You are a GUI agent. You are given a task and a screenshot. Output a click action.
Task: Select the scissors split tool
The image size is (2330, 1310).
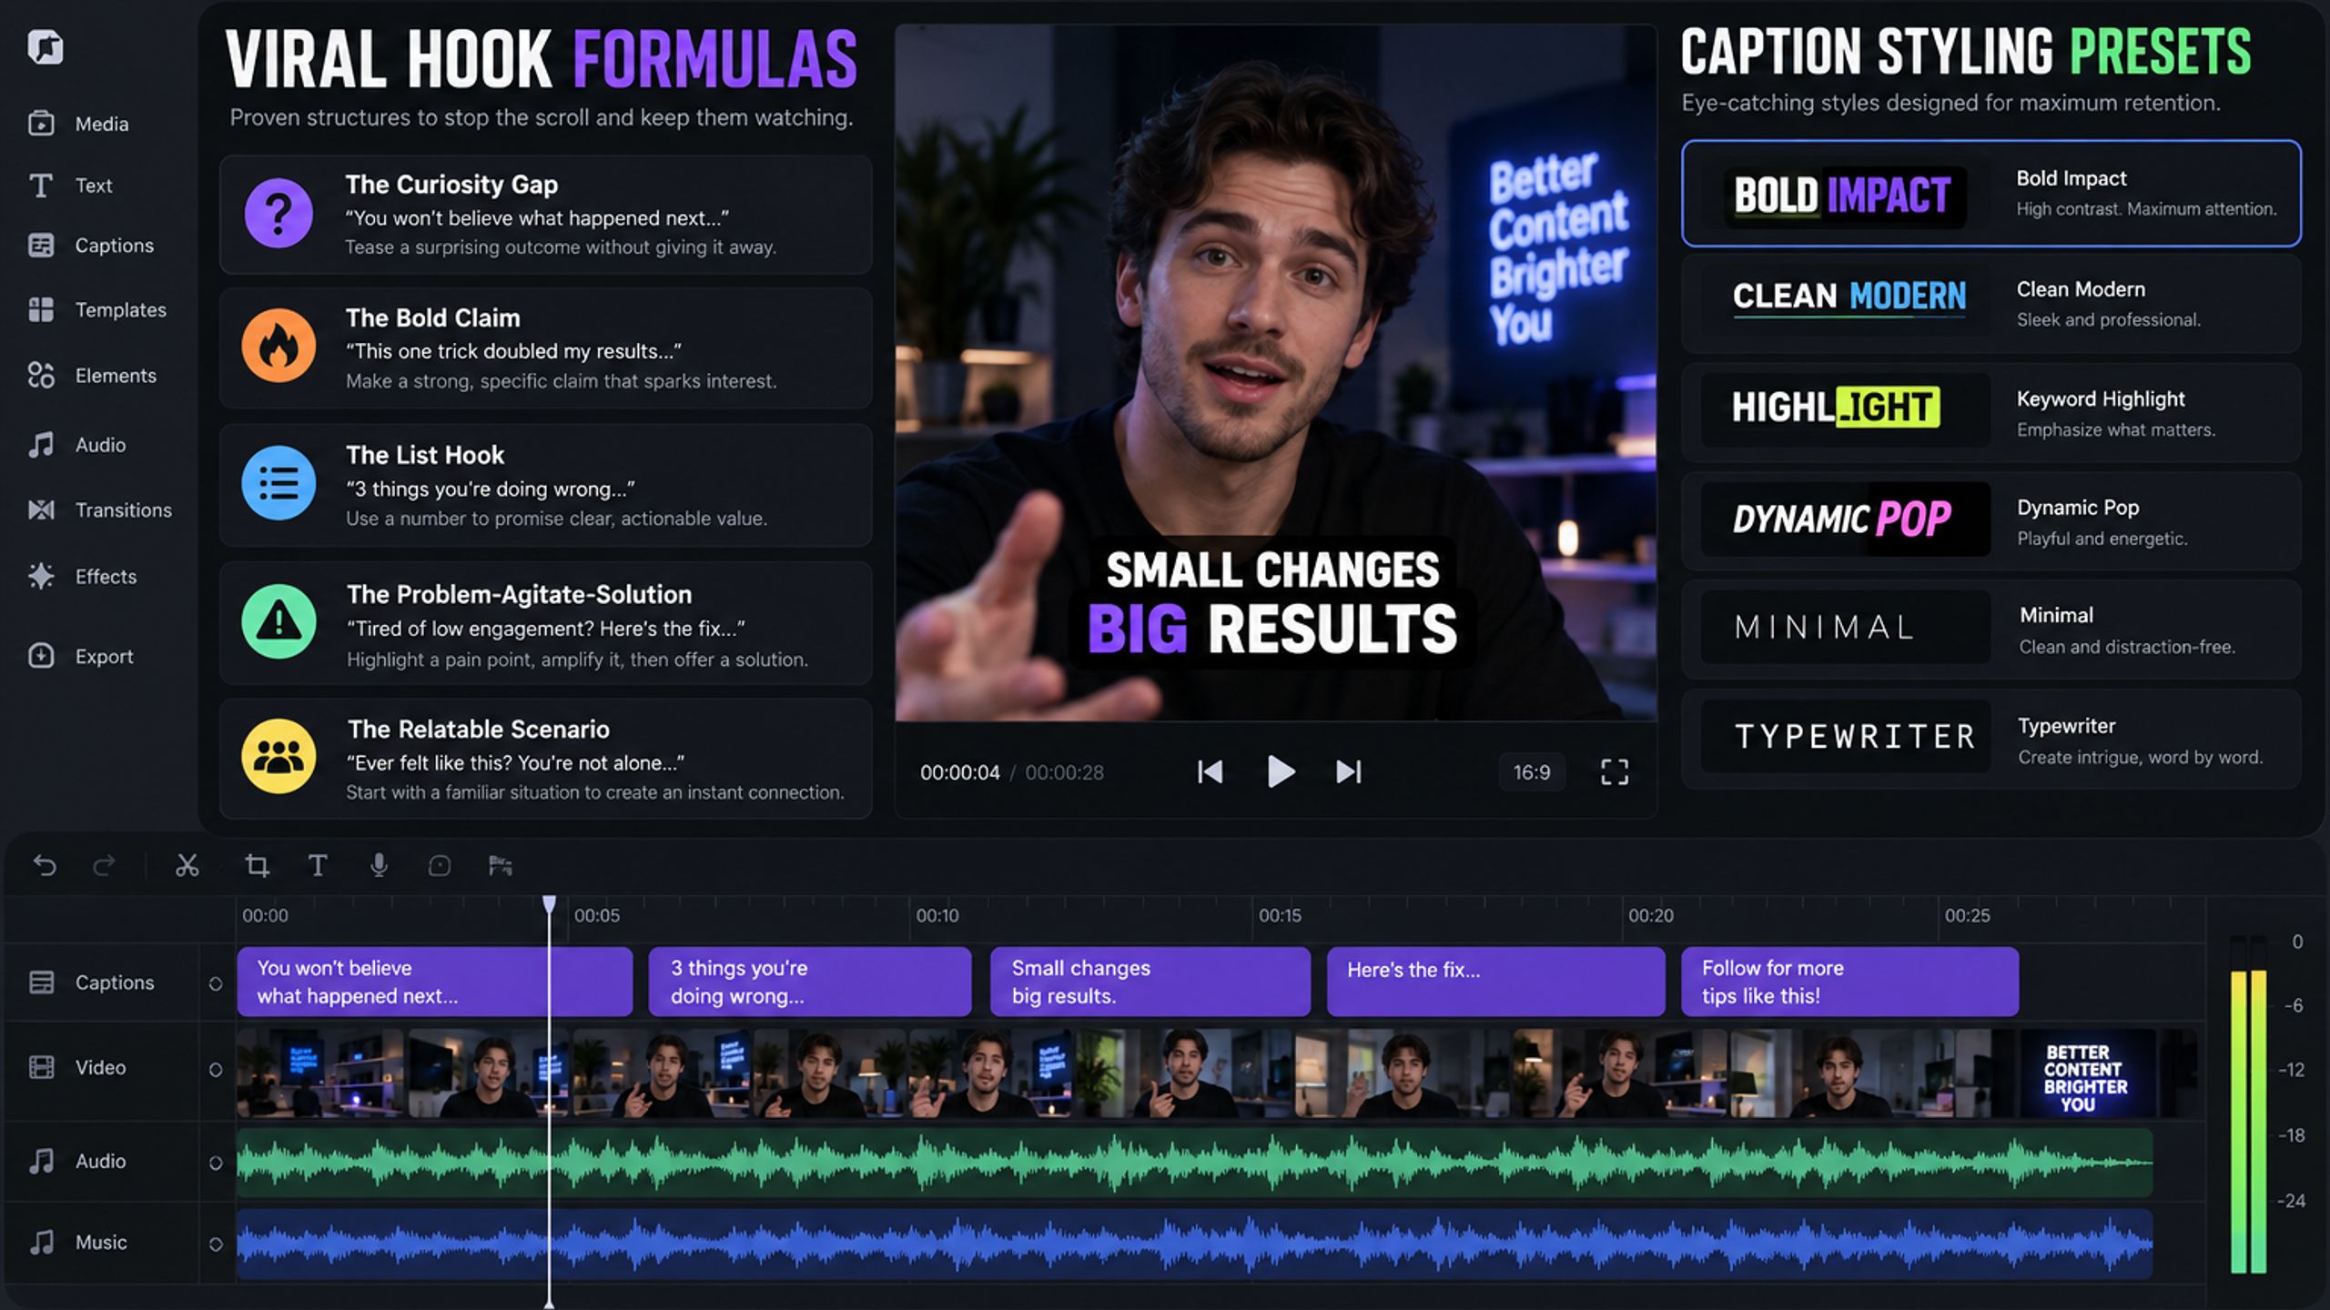tap(187, 865)
